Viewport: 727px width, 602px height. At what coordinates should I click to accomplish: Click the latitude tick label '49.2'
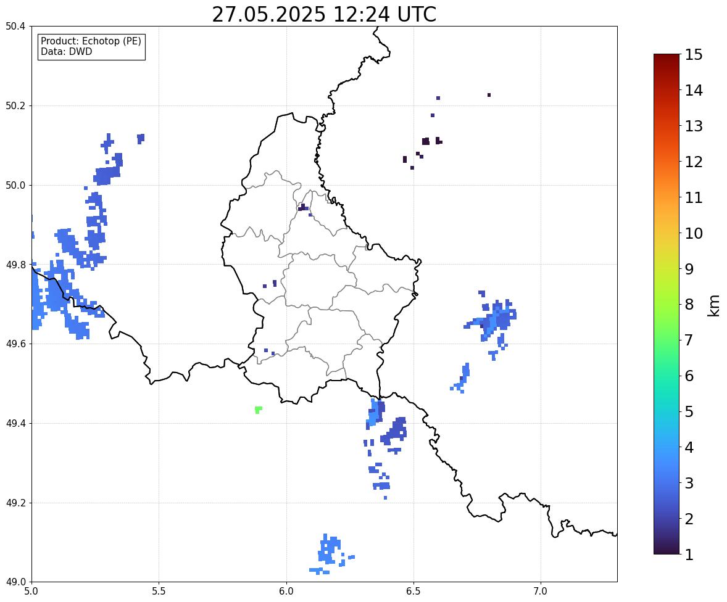coord(15,503)
